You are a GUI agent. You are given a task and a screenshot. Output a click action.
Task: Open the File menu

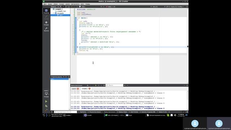coord(45,4)
